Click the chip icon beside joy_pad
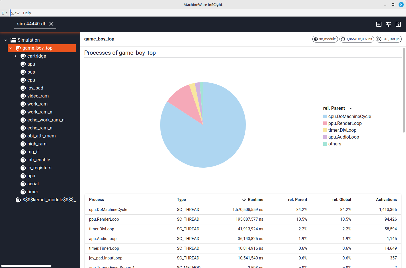The width and height of the screenshot is (406, 268). 23,88
